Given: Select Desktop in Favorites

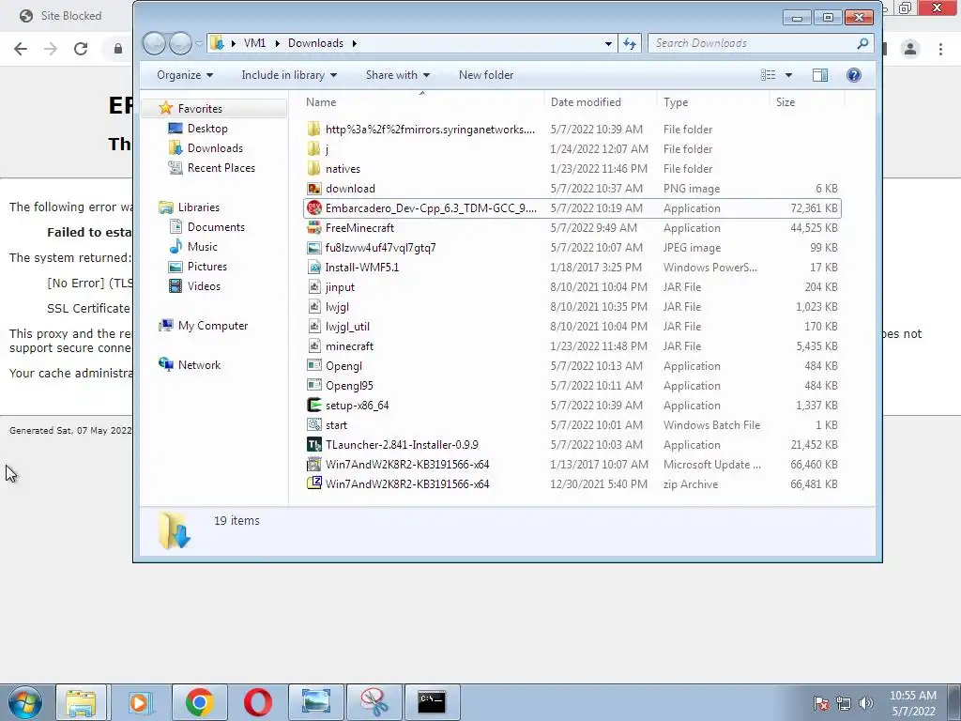Looking at the screenshot, I should [x=207, y=129].
